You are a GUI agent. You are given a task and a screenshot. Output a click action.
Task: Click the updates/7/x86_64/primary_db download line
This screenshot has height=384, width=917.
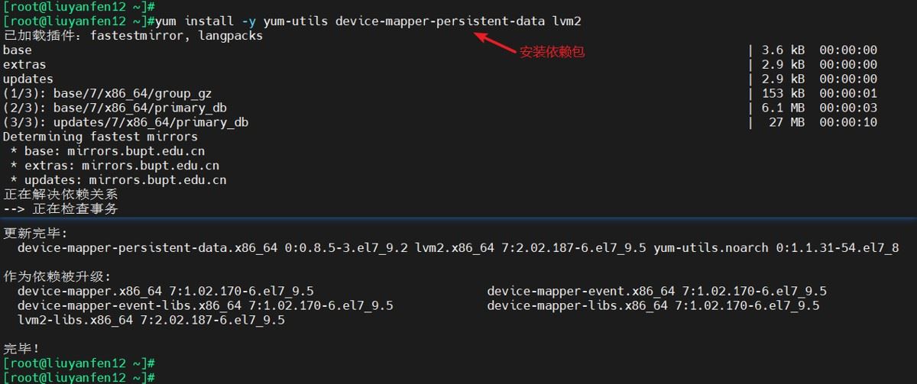(x=125, y=122)
